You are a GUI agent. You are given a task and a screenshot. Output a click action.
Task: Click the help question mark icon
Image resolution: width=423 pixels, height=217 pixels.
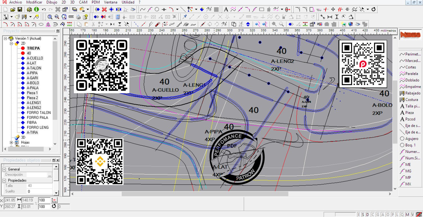click(x=85, y=17)
